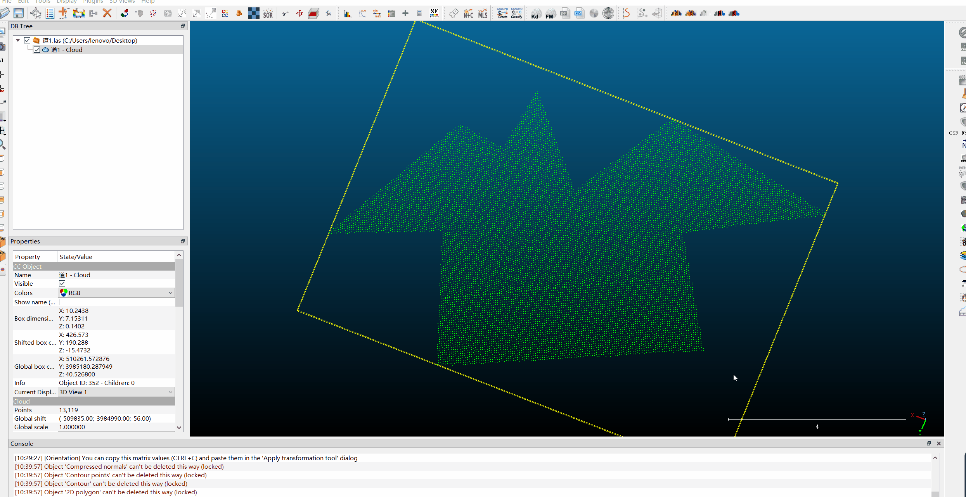Open the scalar field calculator icon
The width and height of the screenshot is (966, 497).
[419, 14]
